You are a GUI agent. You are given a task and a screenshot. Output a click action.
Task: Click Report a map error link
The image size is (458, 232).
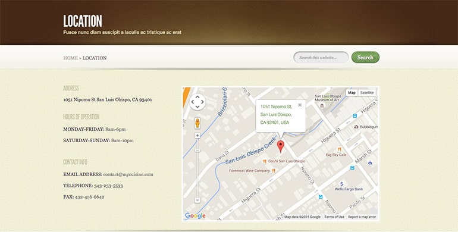pyautogui.click(x=362, y=217)
